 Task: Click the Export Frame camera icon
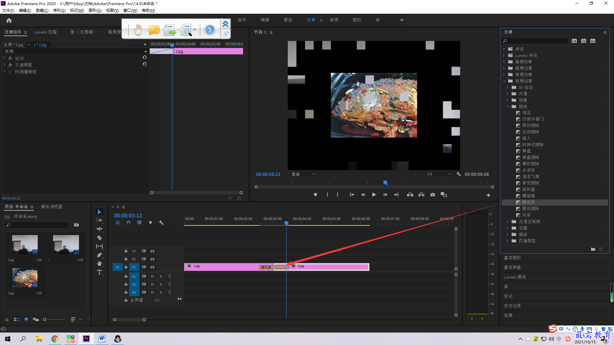pos(433,195)
